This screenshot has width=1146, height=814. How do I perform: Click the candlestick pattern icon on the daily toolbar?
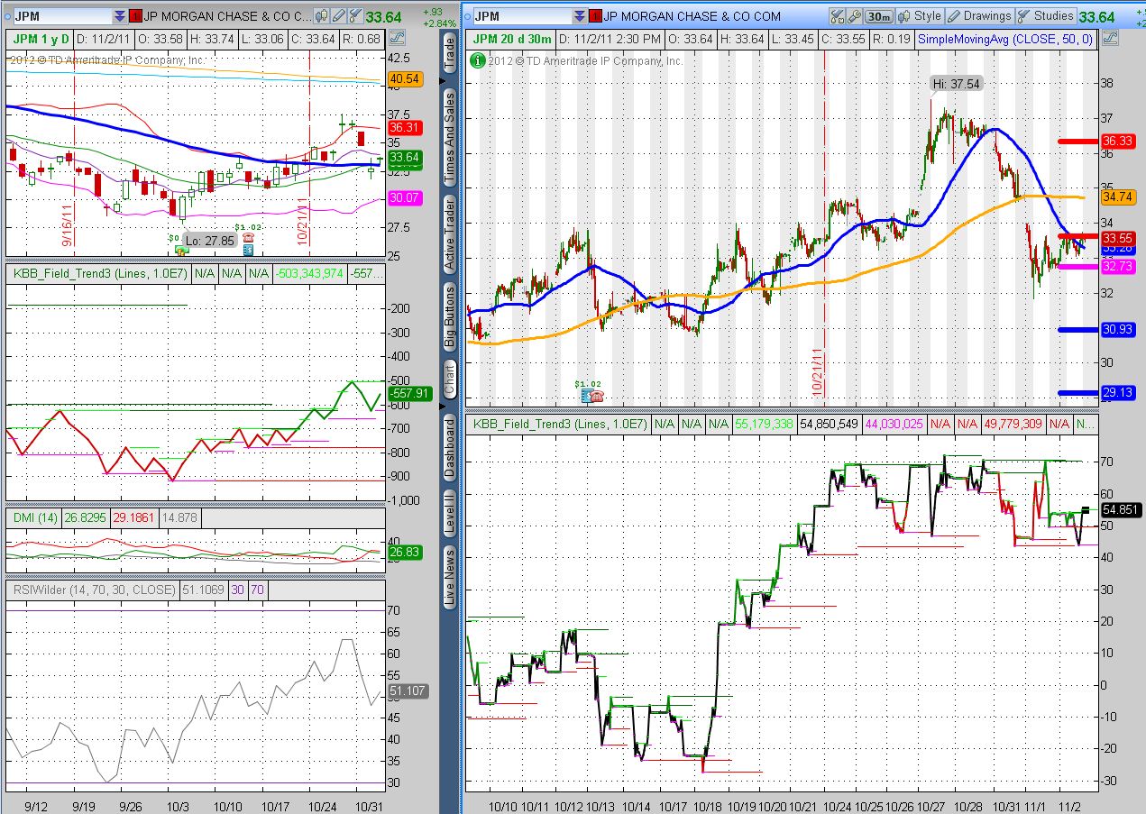click(x=320, y=15)
